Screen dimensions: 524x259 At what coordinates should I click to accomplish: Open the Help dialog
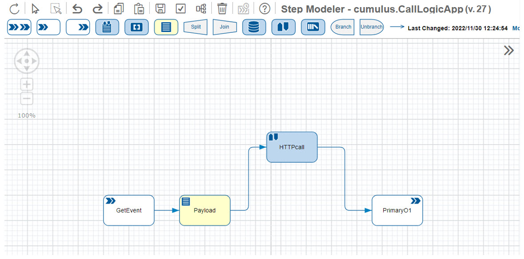coord(264,8)
